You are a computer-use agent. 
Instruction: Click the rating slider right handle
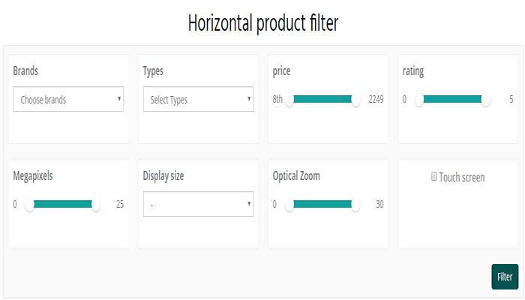[485, 100]
